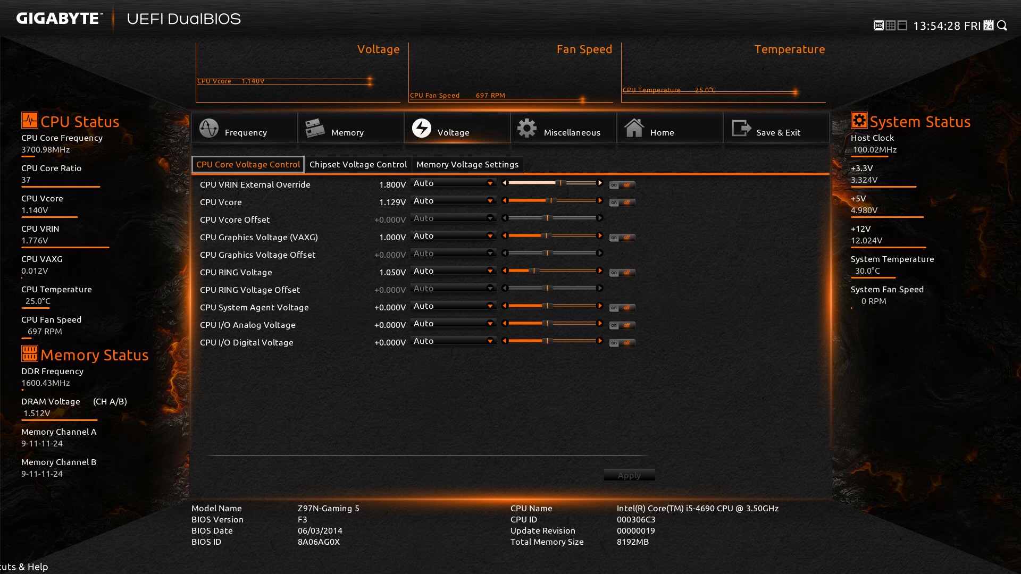This screenshot has height=574, width=1021.
Task: Click the Frequency gauge icon
Action: pos(208,128)
